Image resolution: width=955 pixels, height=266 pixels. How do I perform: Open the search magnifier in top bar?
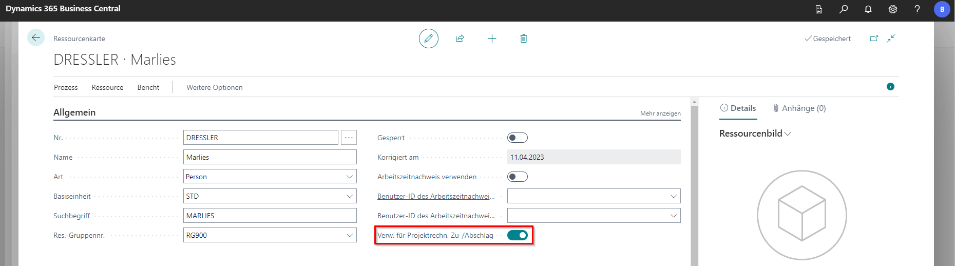point(844,9)
